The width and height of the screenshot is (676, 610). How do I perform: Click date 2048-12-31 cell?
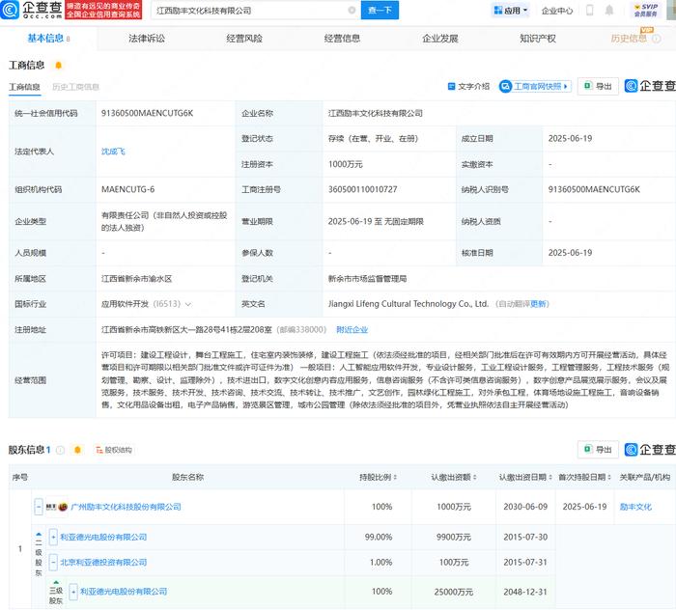coord(525,592)
